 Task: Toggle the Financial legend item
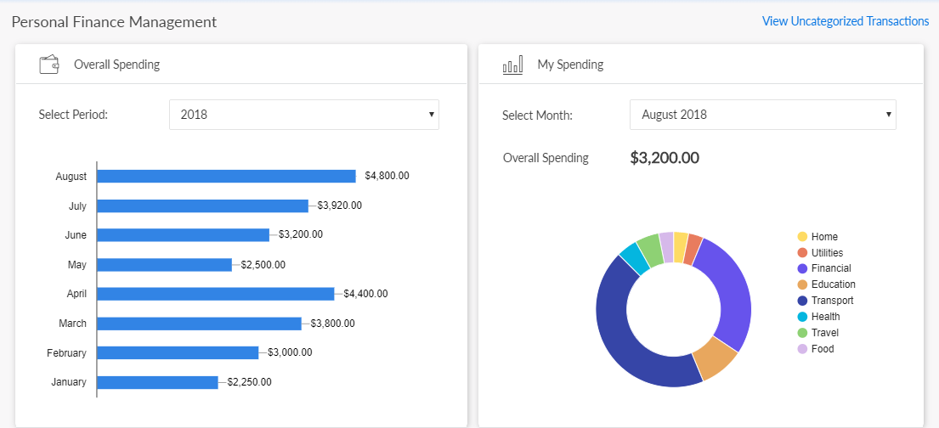tap(823, 268)
